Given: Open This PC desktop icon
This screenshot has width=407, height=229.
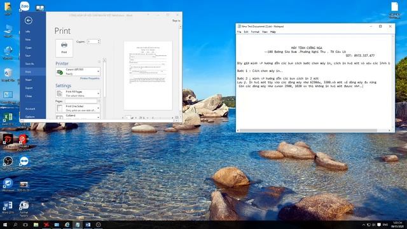Looking at the screenshot, I should tap(8, 31).
